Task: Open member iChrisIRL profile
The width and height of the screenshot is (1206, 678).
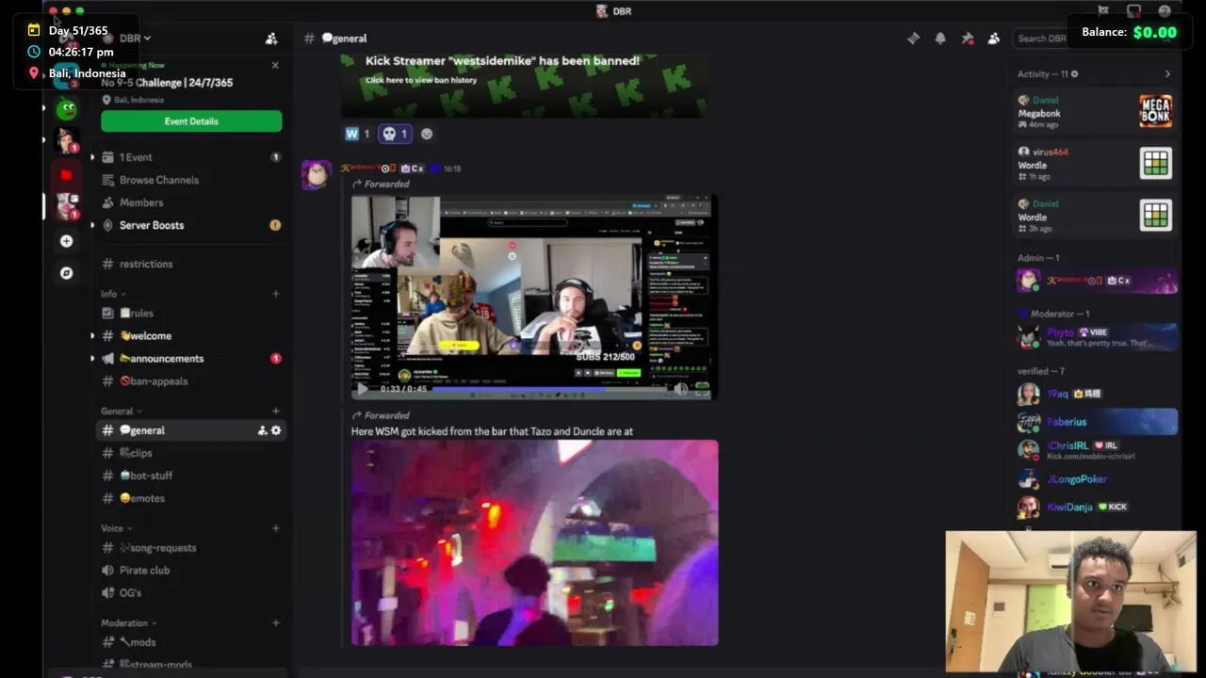Action: click(x=1096, y=450)
